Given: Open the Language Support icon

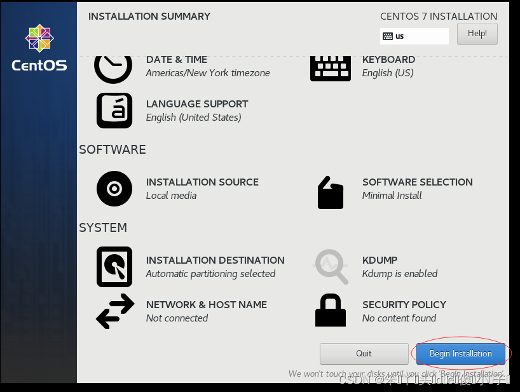Looking at the screenshot, I should pyautogui.click(x=114, y=111).
